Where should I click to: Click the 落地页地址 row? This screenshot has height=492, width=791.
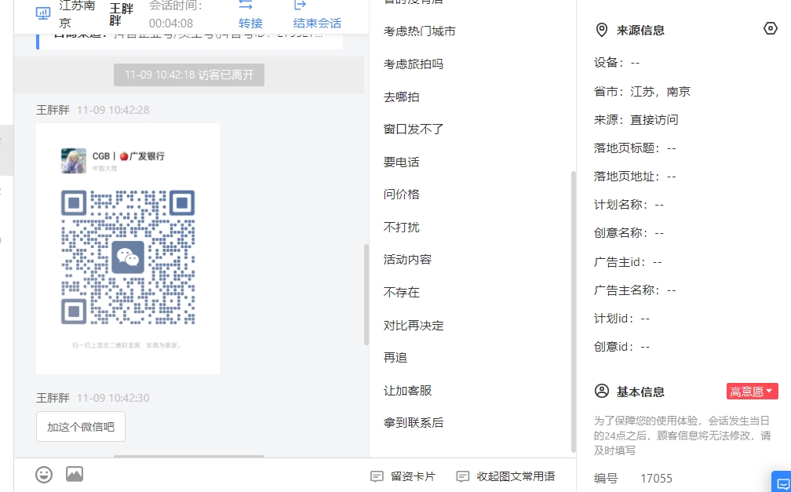tap(635, 176)
